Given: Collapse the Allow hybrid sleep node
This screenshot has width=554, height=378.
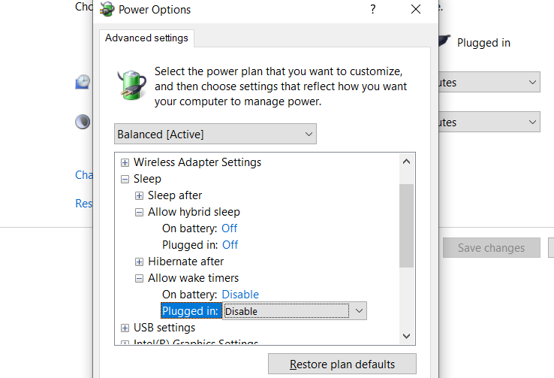Looking at the screenshot, I should 139,212.
